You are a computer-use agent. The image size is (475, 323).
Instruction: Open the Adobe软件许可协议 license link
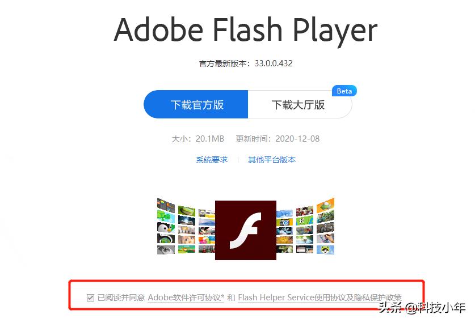click(186, 298)
